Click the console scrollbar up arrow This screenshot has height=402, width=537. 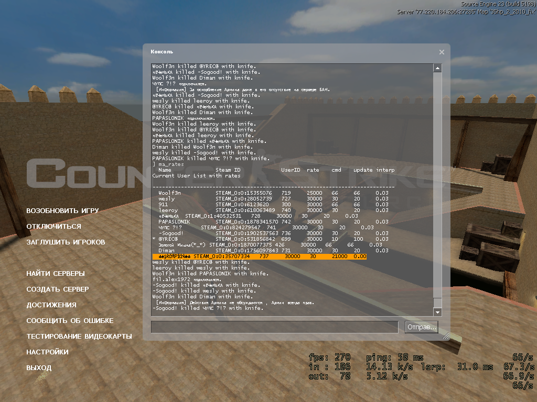coord(437,68)
